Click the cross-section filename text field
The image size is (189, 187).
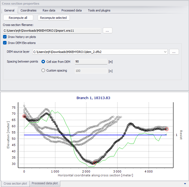point(52,31)
